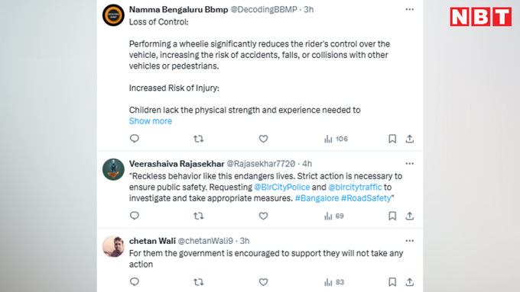Open more options for Veerashaiva Rajasekhar tweet
Viewport: 520px width, 292px height.
[410, 164]
